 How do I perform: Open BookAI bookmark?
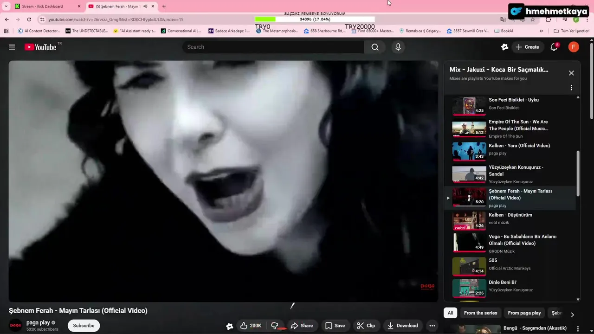tap(504, 31)
